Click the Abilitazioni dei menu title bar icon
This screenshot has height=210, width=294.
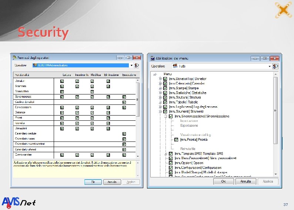[x=153, y=58]
